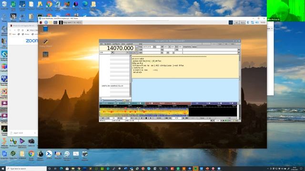This screenshot has width=305, height=171.
Task: Open the Logbook menu
Action: tap(130, 44)
